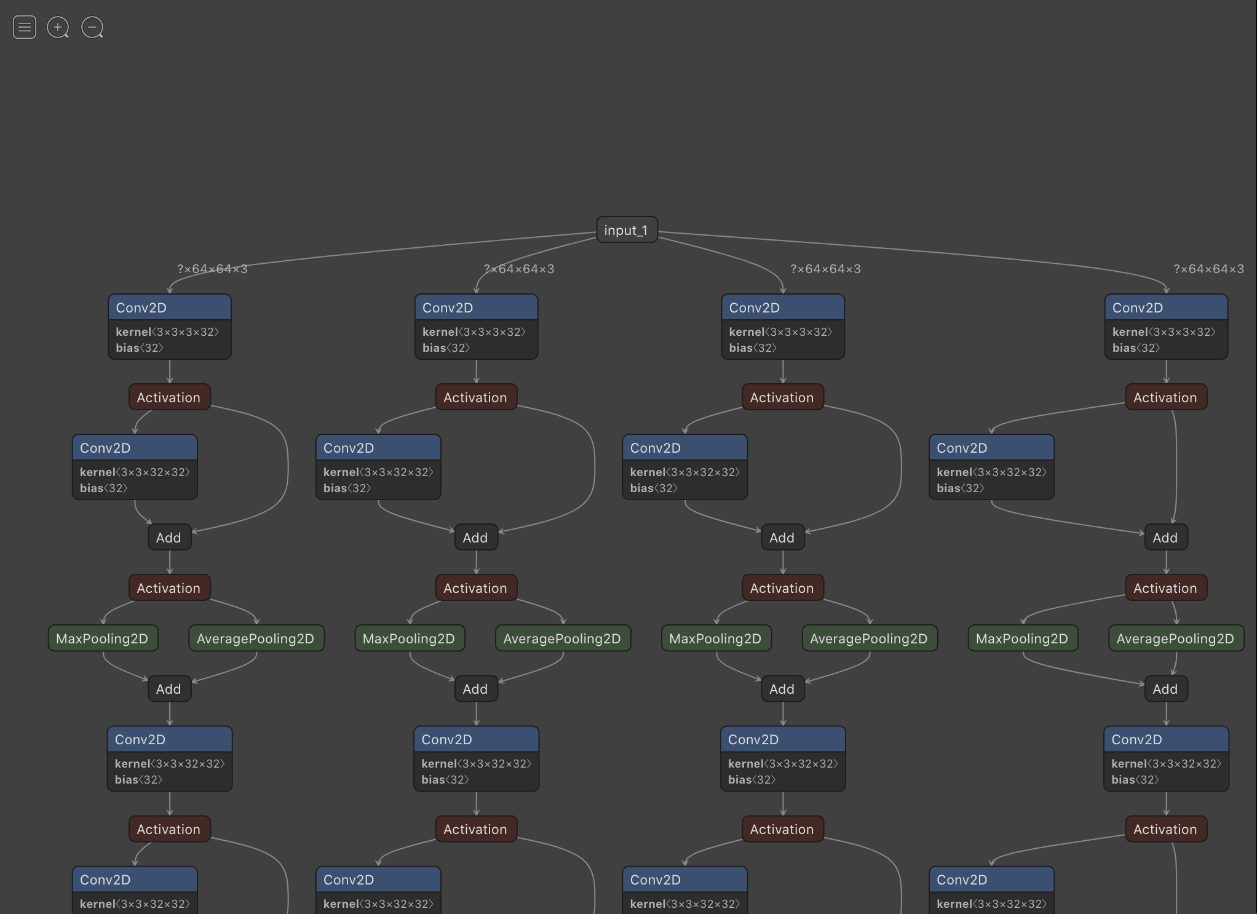Click the zoom in magnifier icon
The height and width of the screenshot is (914, 1257).
pos(58,27)
